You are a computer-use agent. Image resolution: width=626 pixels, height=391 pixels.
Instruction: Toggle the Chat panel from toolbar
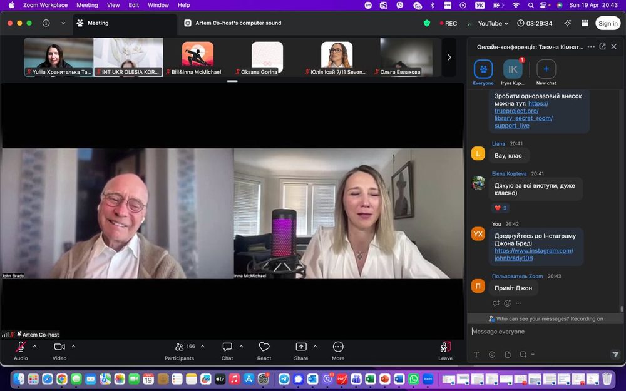point(227,351)
